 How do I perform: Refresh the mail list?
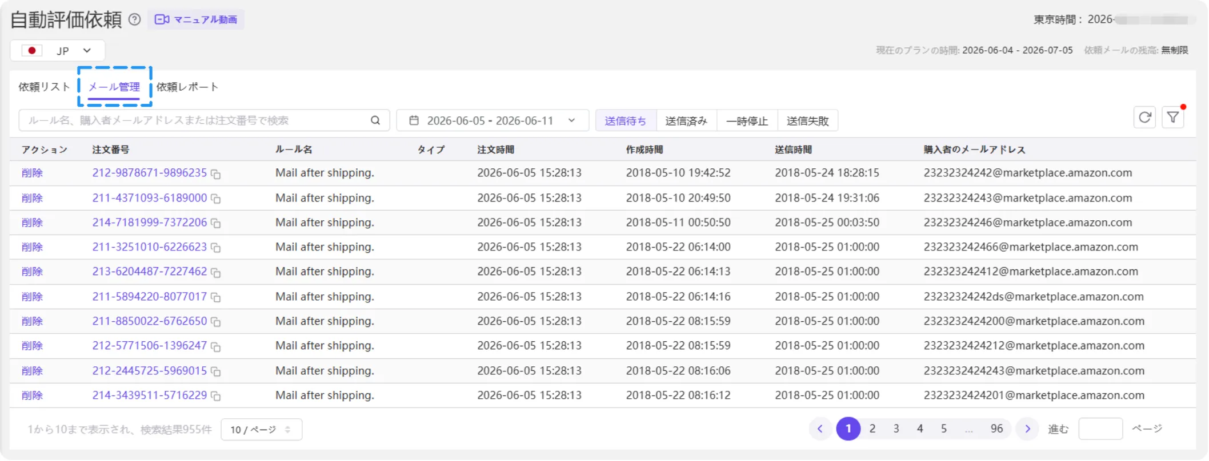pyautogui.click(x=1144, y=117)
